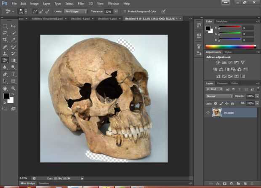Toggle lock image pixels
This screenshot has width=261, height=188.
point(221,104)
